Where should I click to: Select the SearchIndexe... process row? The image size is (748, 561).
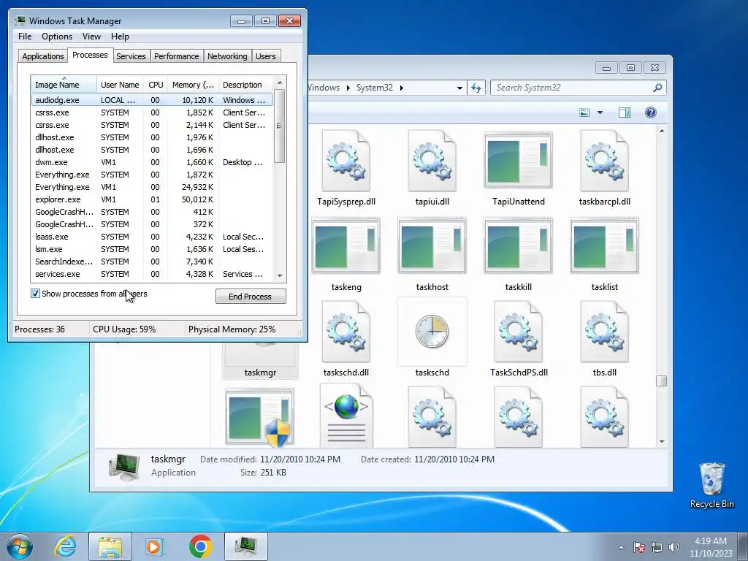[x=152, y=262]
